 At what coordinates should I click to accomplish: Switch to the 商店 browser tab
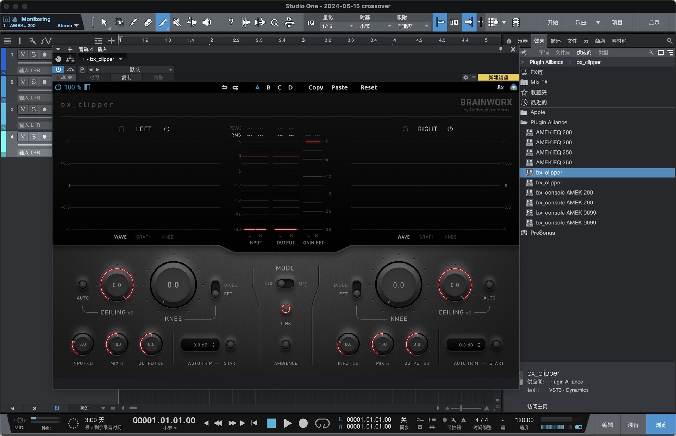coord(600,41)
